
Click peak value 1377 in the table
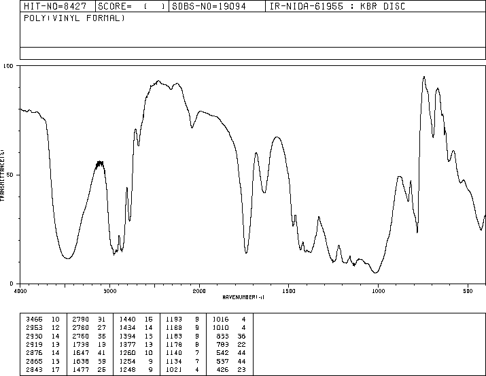(127, 344)
